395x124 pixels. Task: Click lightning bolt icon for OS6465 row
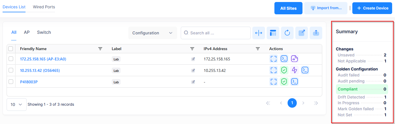[x=294, y=70]
